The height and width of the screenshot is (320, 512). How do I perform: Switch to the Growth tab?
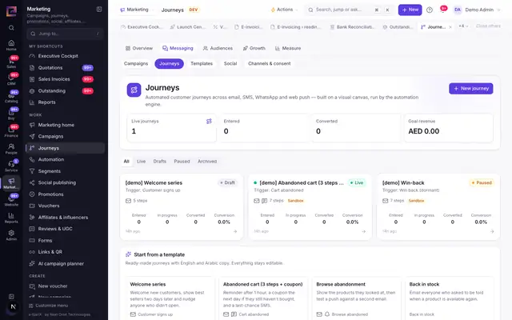pyautogui.click(x=254, y=48)
